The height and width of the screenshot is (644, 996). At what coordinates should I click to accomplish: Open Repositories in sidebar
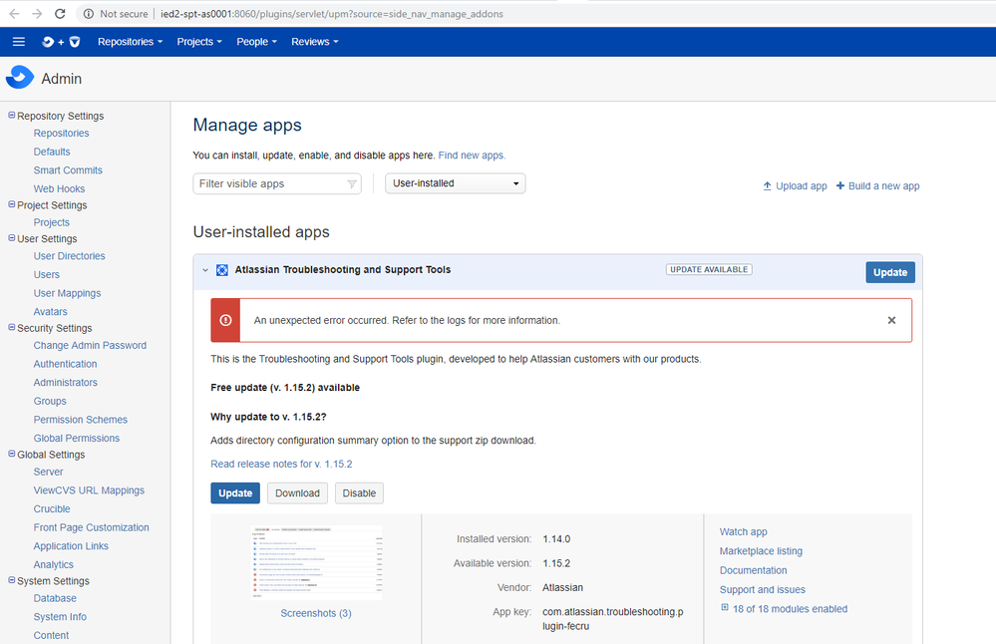[61, 134]
